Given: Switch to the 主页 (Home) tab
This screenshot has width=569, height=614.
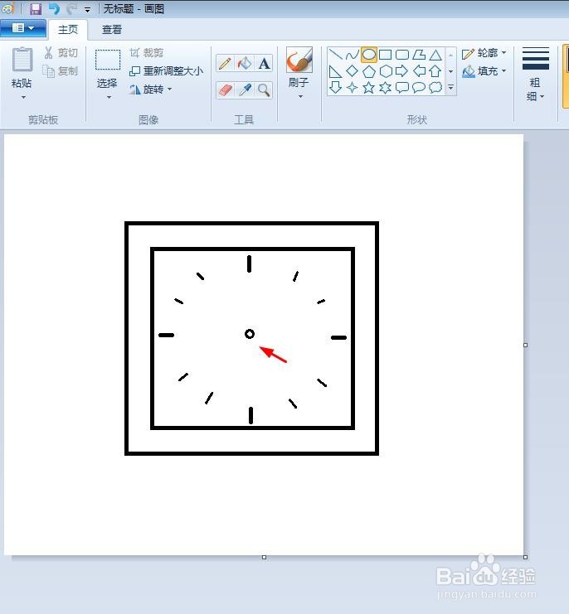Looking at the screenshot, I should point(68,30).
